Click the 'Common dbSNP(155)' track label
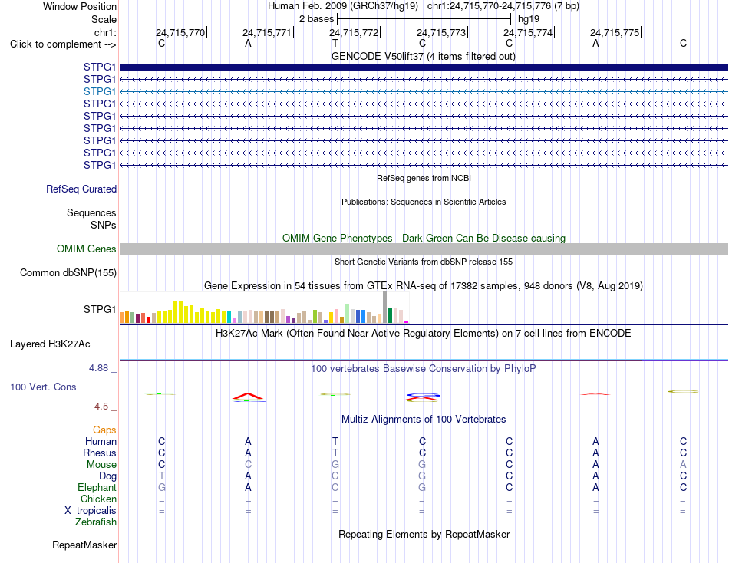Viewport: 729px width, 563px height. [x=68, y=273]
